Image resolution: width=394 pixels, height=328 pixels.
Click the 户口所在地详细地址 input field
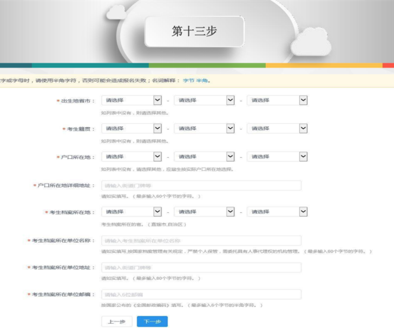coord(201,185)
